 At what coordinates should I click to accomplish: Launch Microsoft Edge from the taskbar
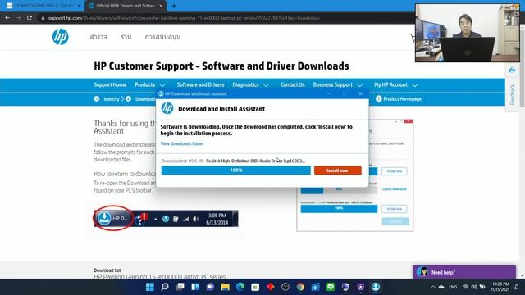pos(240,287)
